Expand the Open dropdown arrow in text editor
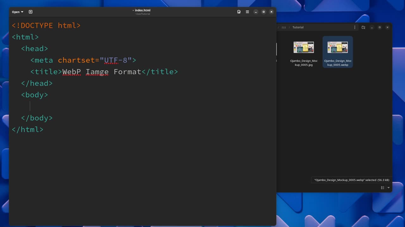Image resolution: width=405 pixels, height=227 pixels. [x=22, y=12]
